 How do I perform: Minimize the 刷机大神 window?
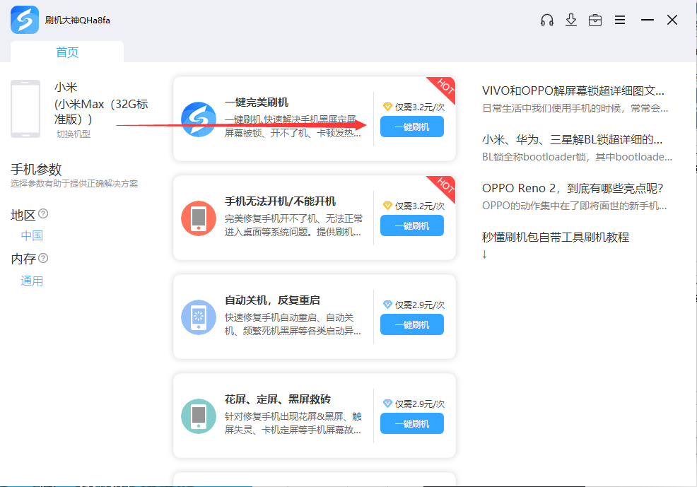click(648, 20)
